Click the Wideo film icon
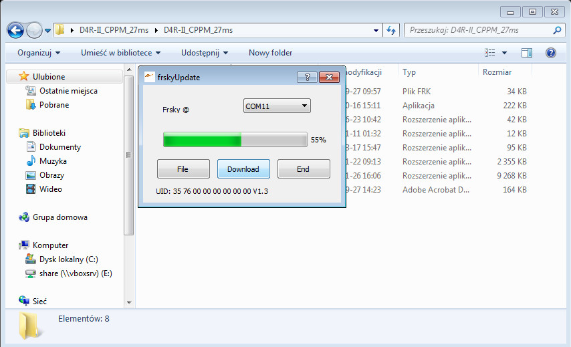 (31, 189)
